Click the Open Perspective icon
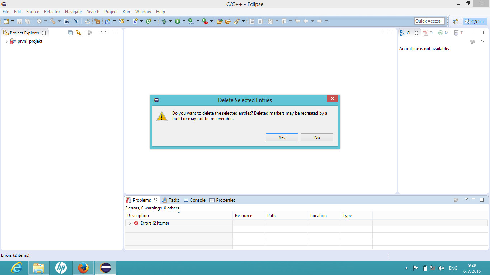 click(x=455, y=21)
